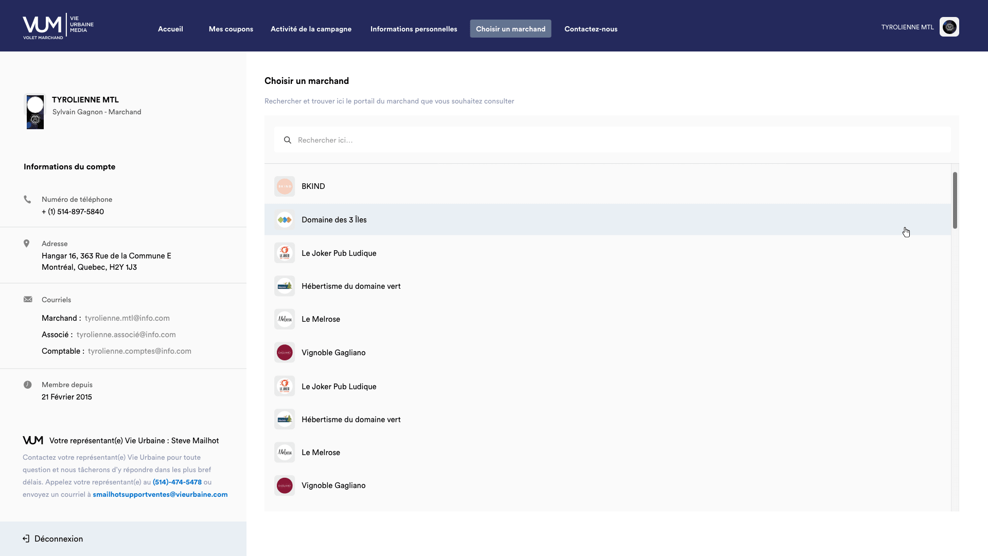The width and height of the screenshot is (988, 556).
Task: Open the Accueil menu item
Action: [170, 29]
